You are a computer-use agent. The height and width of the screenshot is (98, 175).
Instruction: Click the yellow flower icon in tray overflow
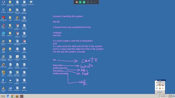point(163,88)
